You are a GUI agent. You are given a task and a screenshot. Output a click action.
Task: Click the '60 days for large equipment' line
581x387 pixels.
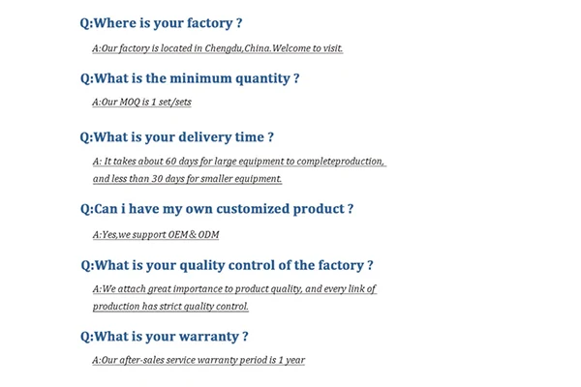point(239,162)
